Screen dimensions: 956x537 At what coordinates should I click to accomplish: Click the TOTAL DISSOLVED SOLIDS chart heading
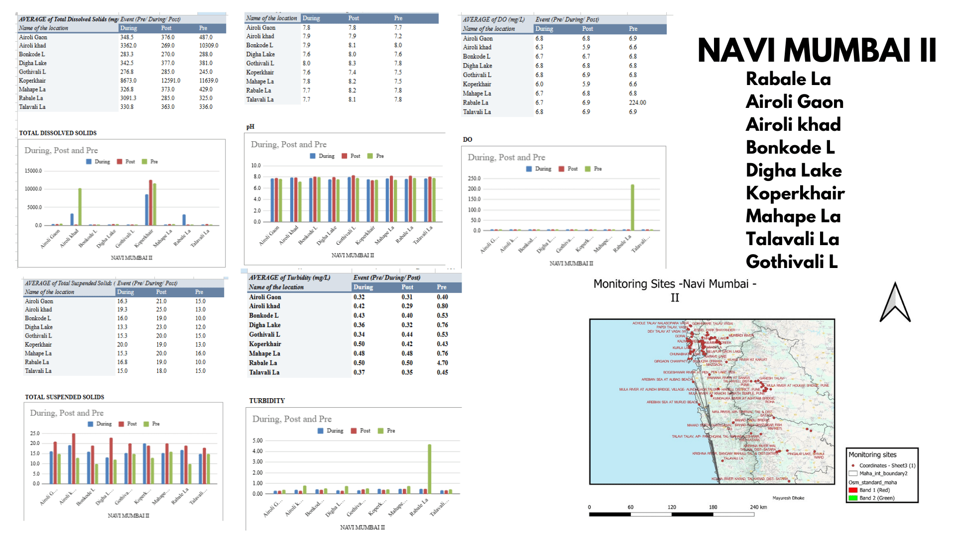pyautogui.click(x=58, y=133)
